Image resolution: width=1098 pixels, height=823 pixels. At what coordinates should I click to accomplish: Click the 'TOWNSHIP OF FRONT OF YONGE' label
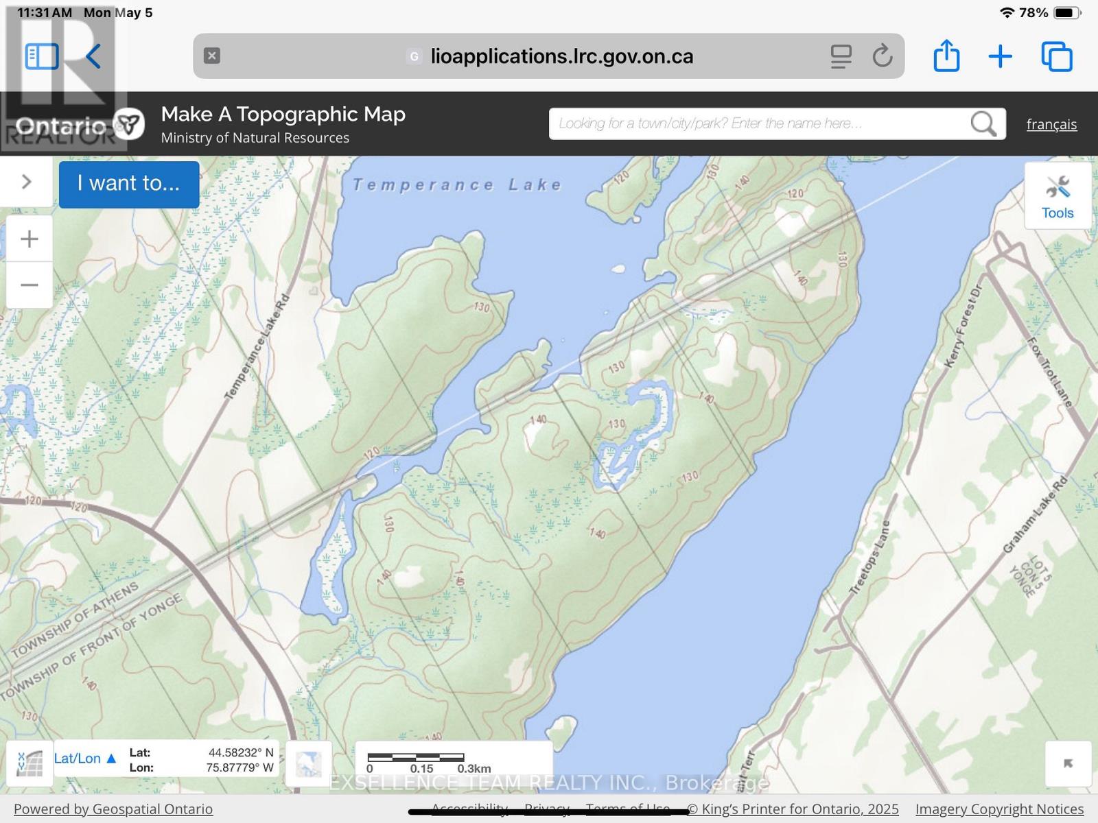pos(91,647)
